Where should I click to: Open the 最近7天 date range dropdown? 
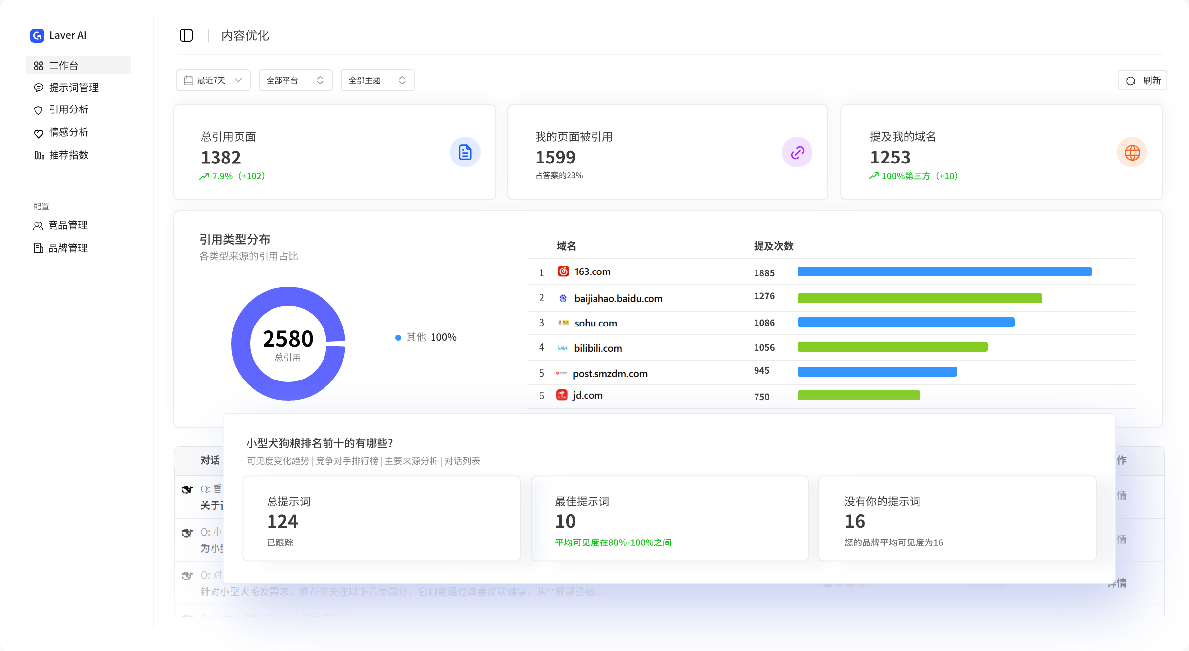(214, 80)
